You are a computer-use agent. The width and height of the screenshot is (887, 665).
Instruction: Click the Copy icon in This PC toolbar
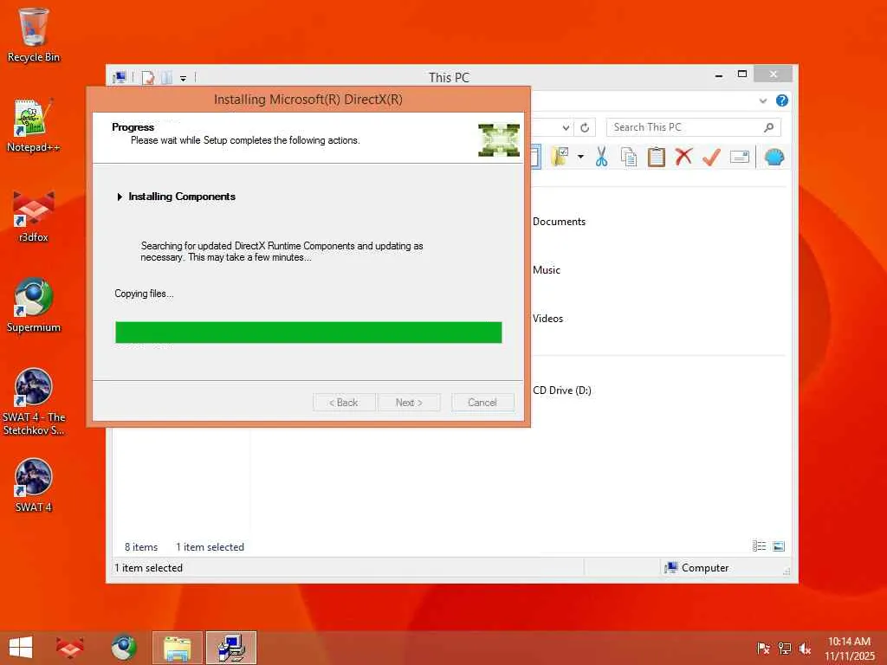(629, 157)
